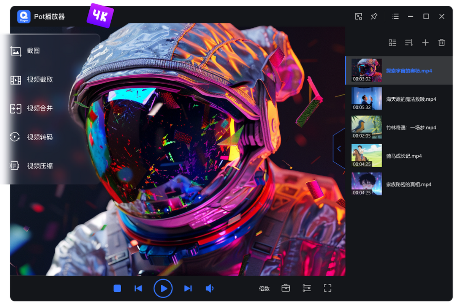This screenshot has height=305, width=456.
Task: Open the toolbox briefcase icon
Action: [x=286, y=288]
